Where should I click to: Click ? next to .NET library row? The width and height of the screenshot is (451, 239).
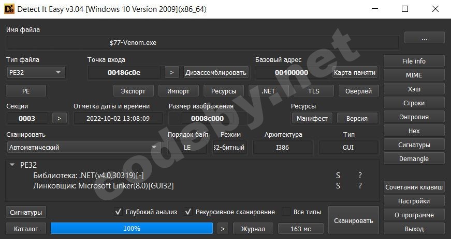pos(360,176)
